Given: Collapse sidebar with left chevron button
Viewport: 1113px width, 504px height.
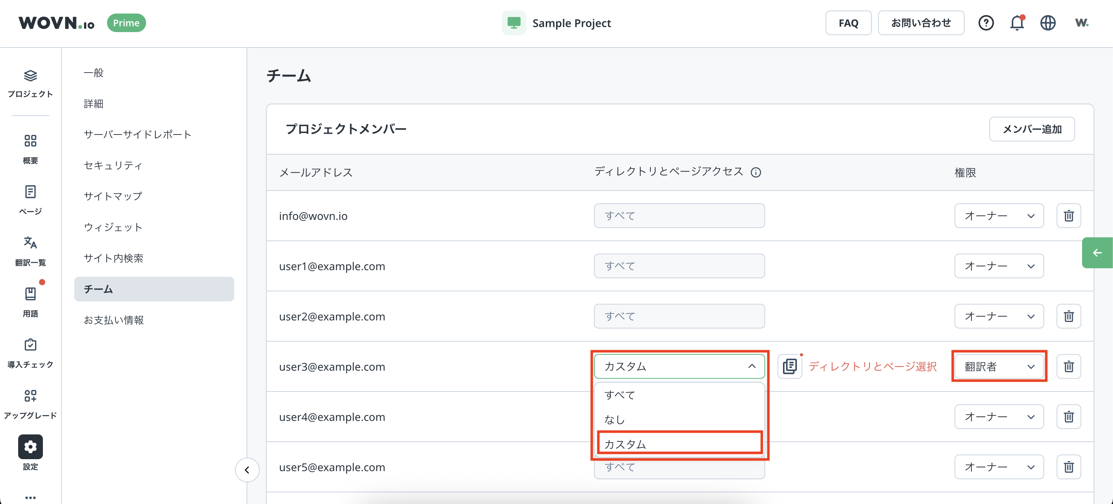Looking at the screenshot, I should coord(247,470).
